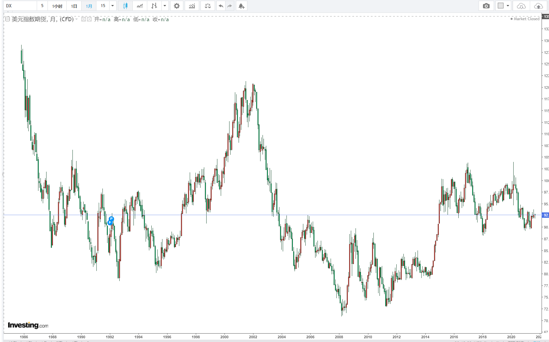Click the Investing.com logo link
This screenshot has height=342, width=549.
click(x=28, y=325)
